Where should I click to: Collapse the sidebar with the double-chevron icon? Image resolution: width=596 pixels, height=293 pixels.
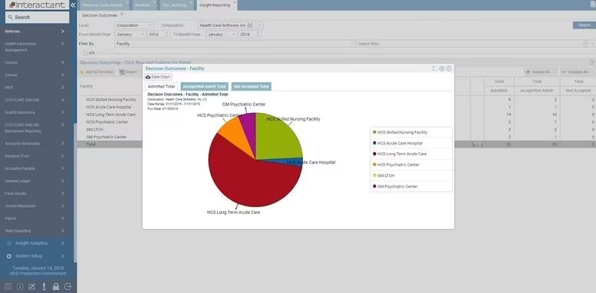click(73, 5)
